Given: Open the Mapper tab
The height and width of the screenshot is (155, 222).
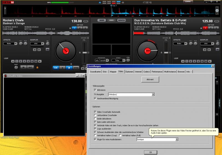Looking at the screenshot, I should (x=113, y=72).
